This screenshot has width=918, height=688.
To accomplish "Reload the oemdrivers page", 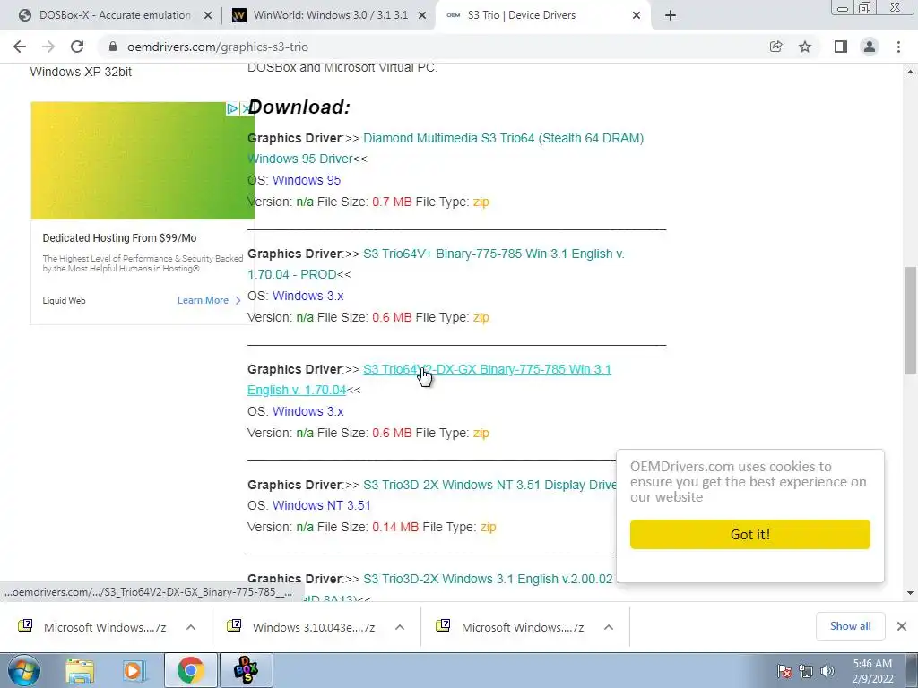I will coord(77,47).
